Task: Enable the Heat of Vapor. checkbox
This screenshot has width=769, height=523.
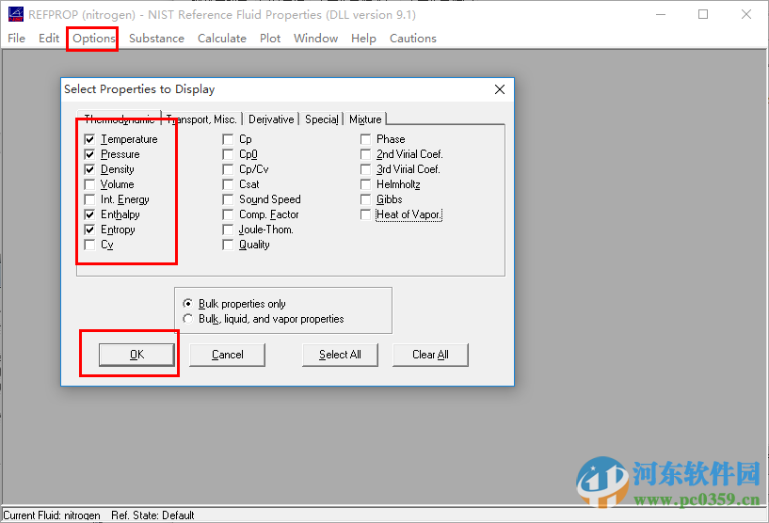Action: click(x=365, y=214)
